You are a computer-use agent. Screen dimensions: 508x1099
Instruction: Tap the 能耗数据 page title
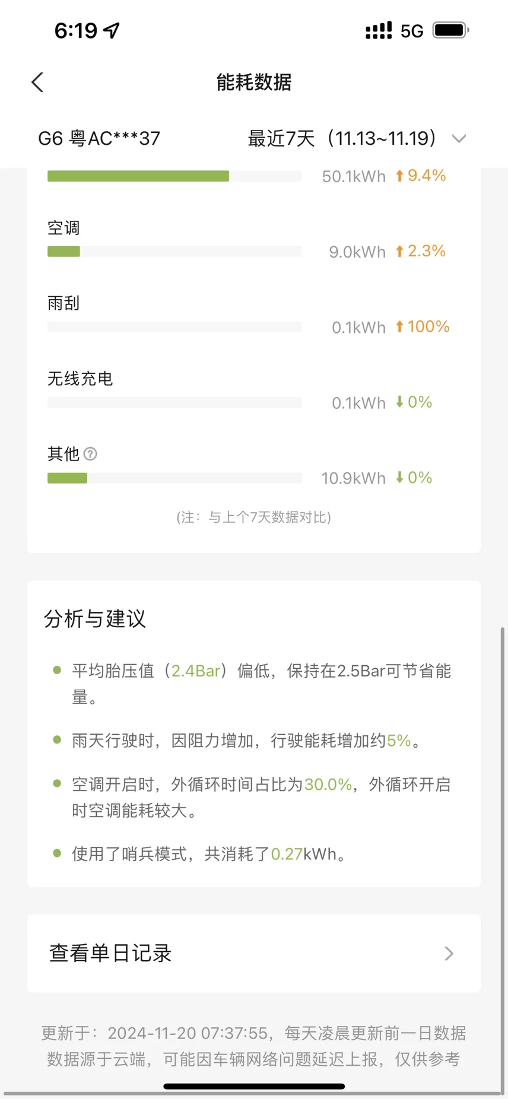click(254, 82)
